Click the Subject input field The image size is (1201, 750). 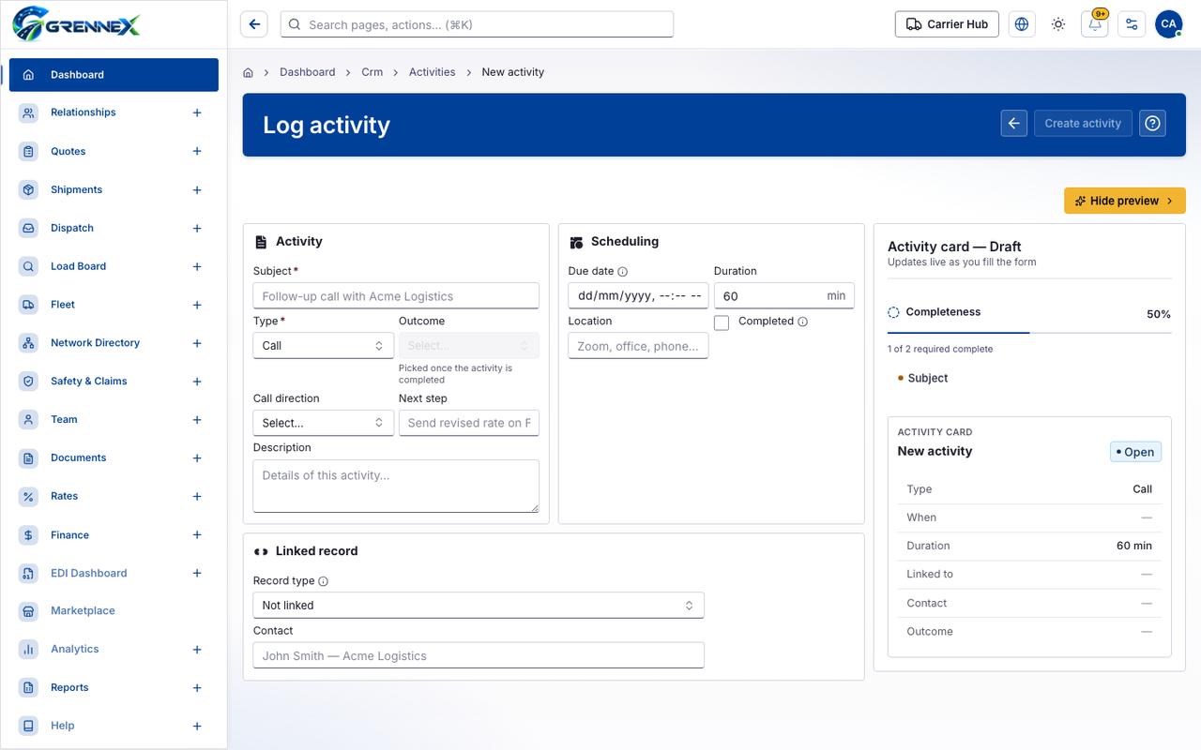(396, 296)
